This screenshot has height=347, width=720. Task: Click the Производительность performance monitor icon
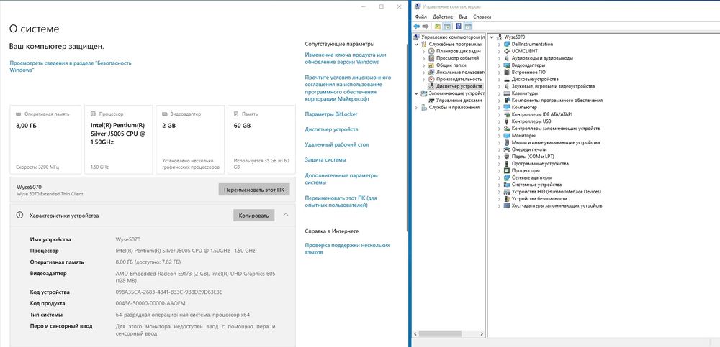pos(431,79)
